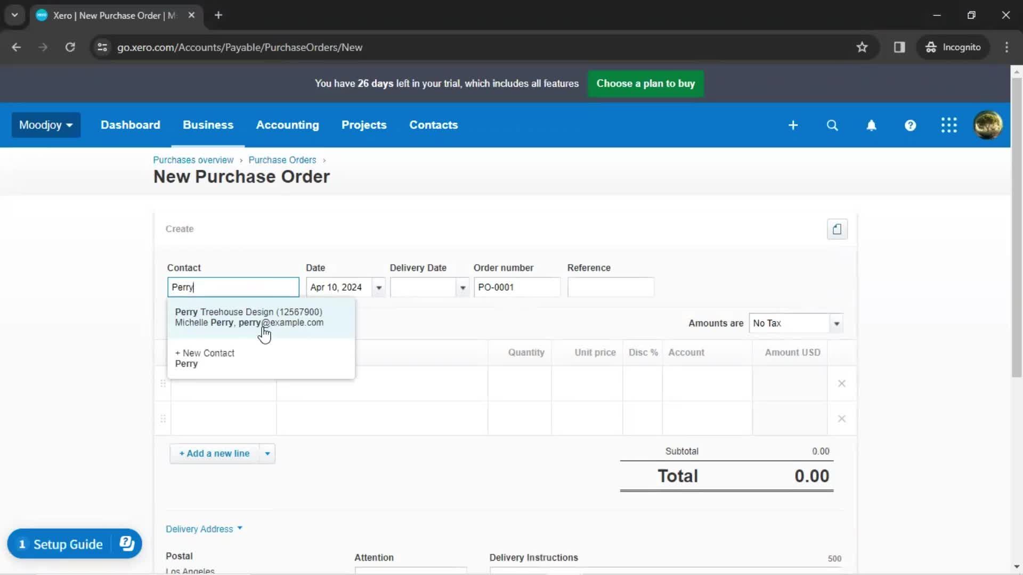Image resolution: width=1023 pixels, height=575 pixels.
Task: Click the Reference input field
Action: pos(611,287)
